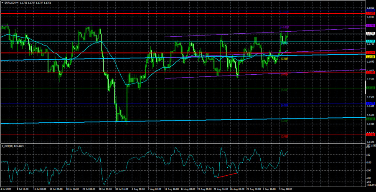Select the yellow 1.1658 price level tag
376x192 pixels.
tap(370, 56)
